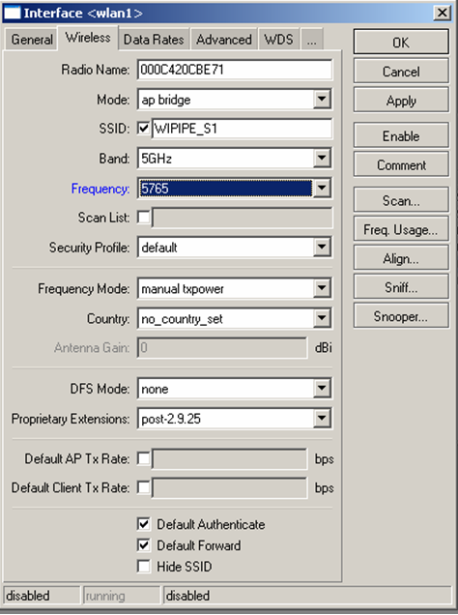This screenshot has width=458, height=615.
Task: Toggle the SSID checkbox
Action: point(143,128)
